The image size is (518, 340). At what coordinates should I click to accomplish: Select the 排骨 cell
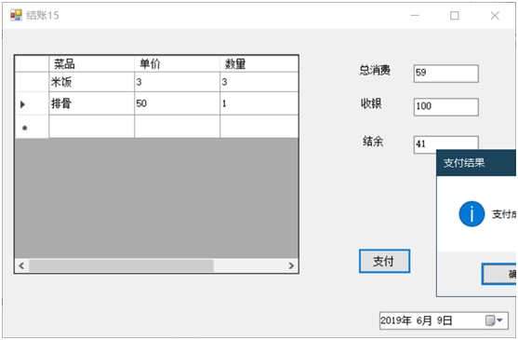pos(91,103)
